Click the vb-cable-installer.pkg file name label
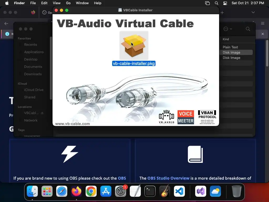 point(134,63)
